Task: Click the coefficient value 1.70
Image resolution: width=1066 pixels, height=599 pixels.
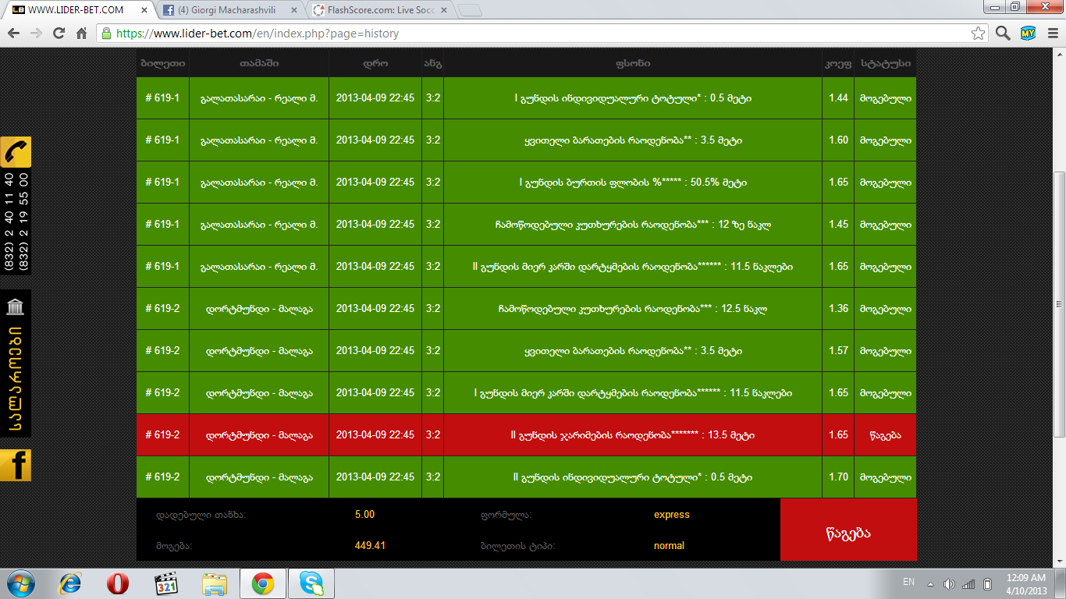Action: 838,477
